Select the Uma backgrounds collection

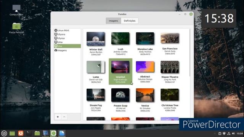[x=67, y=42]
